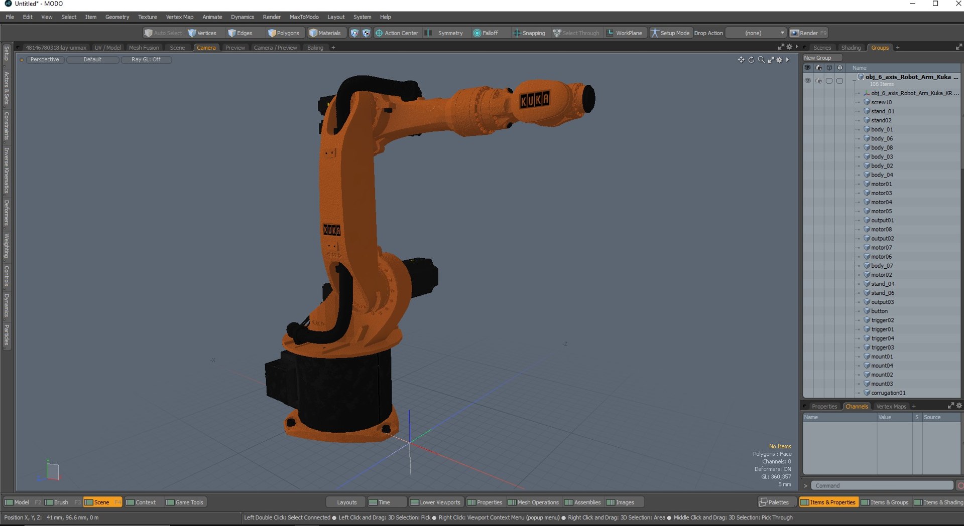
Task: Toggle render camera of obj_6_axis_Robot_Arm_Kuka group
Action: [818, 81]
